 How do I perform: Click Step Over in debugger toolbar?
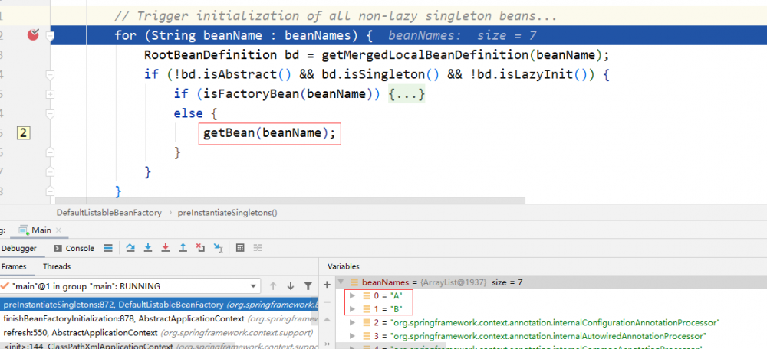point(130,248)
